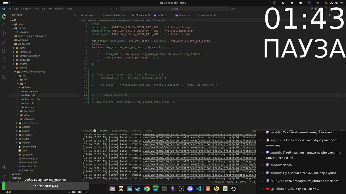Open the Testing flask view
The image size is (346, 194).
[4, 60]
